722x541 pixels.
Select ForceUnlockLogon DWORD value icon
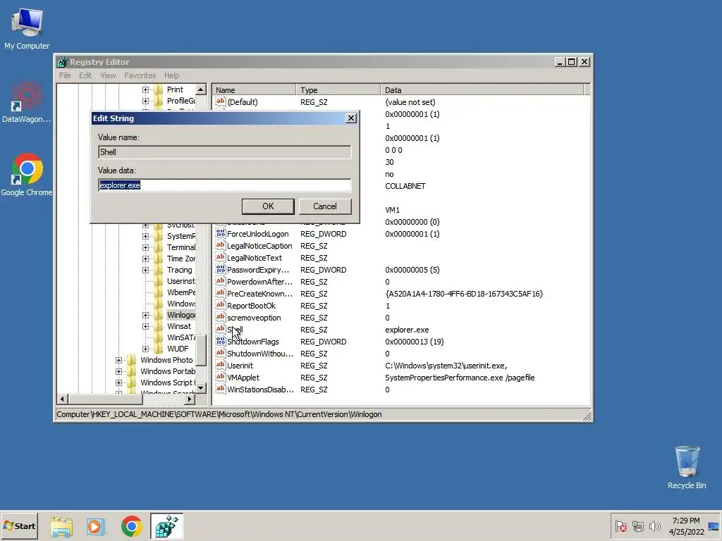[221, 233]
